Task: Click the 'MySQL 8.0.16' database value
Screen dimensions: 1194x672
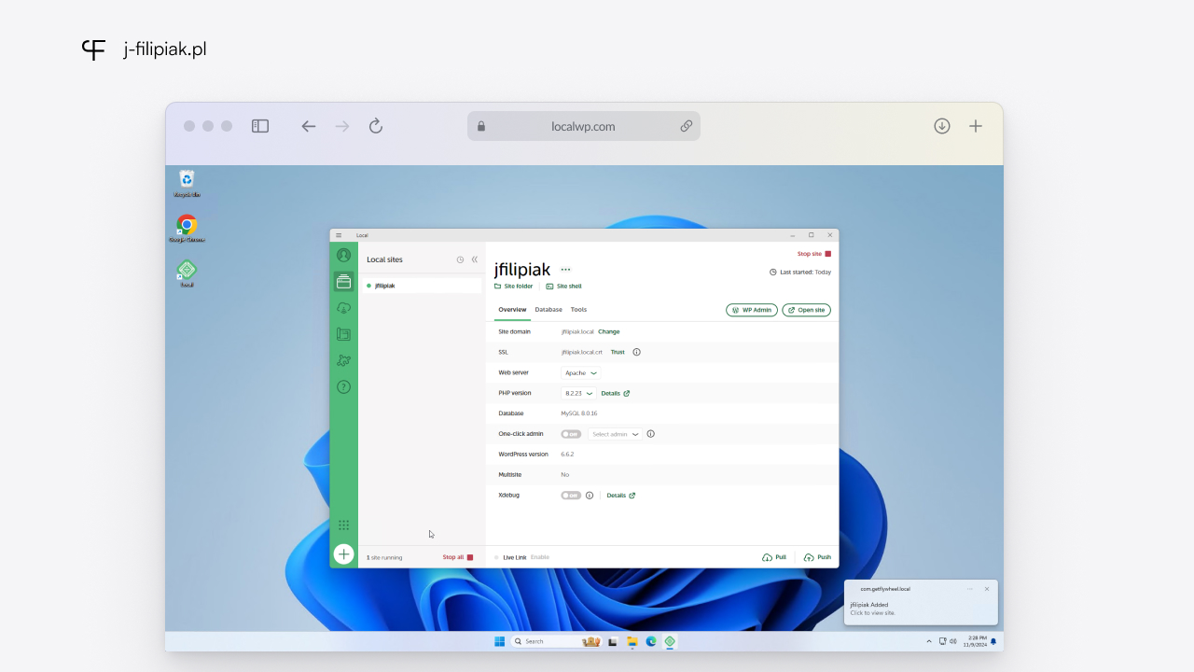Action: 579,413
